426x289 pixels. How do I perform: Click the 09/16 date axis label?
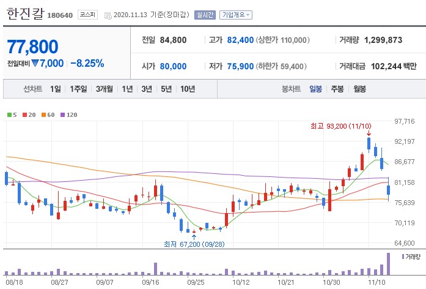pos(150,282)
